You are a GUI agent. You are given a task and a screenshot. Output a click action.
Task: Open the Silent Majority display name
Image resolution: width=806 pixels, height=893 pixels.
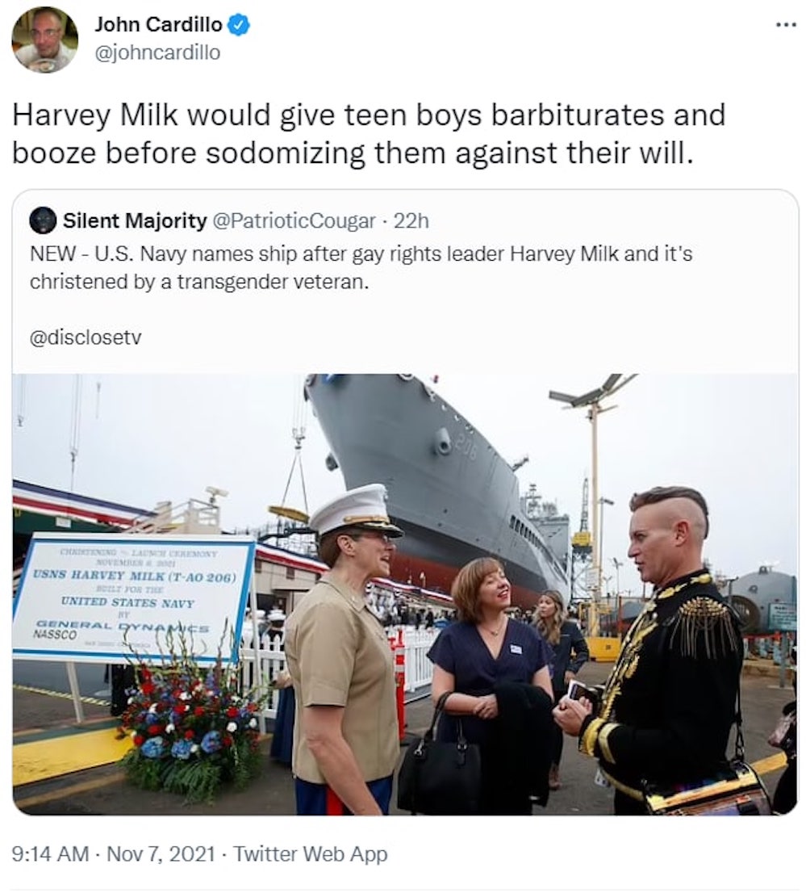point(135,220)
